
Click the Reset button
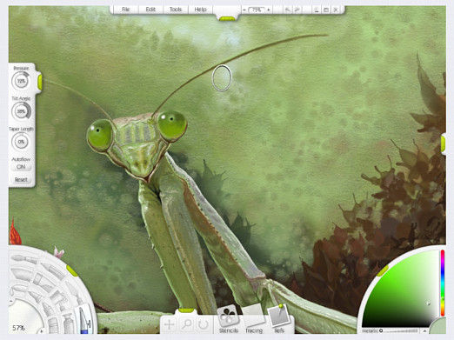21,180
